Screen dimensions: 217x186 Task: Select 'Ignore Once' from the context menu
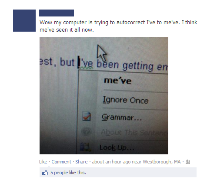tap(126, 100)
